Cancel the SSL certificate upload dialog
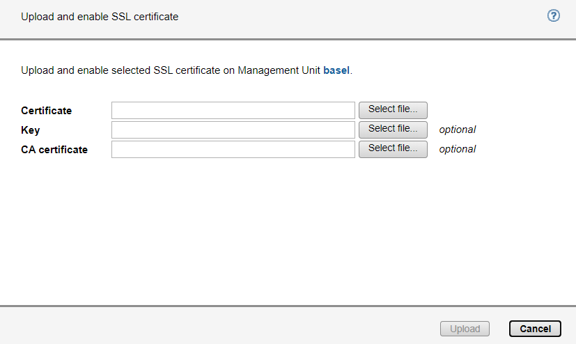 click(535, 329)
